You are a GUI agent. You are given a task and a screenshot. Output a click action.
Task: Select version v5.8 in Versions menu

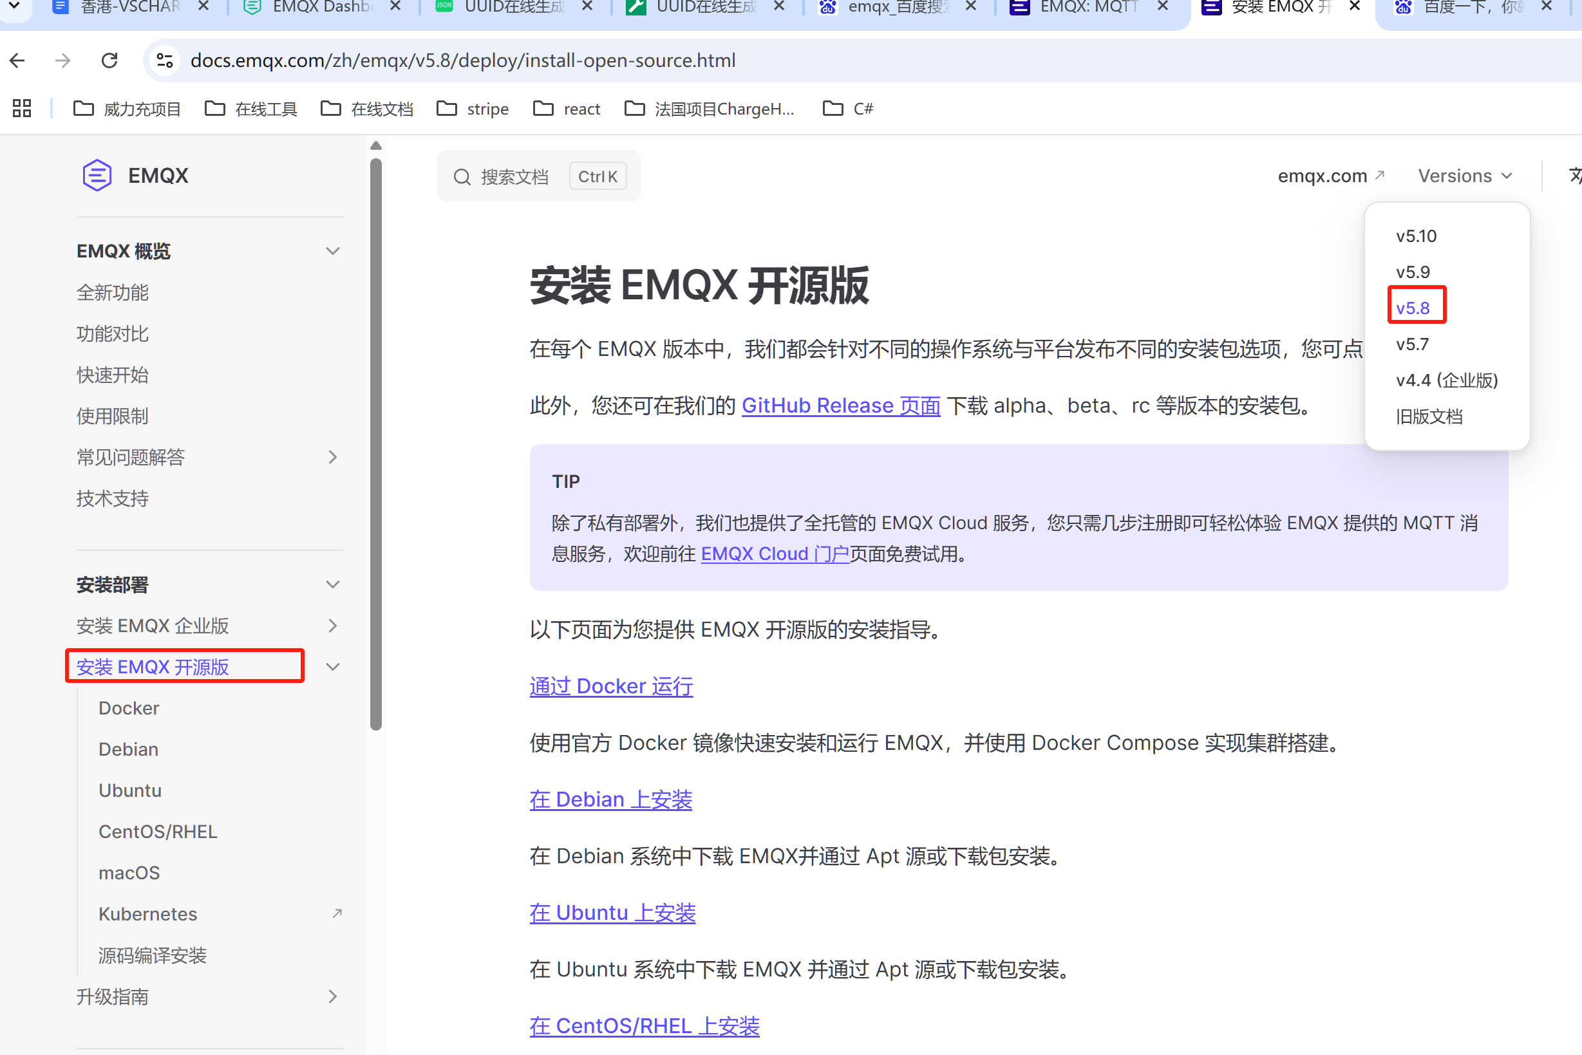[1413, 308]
